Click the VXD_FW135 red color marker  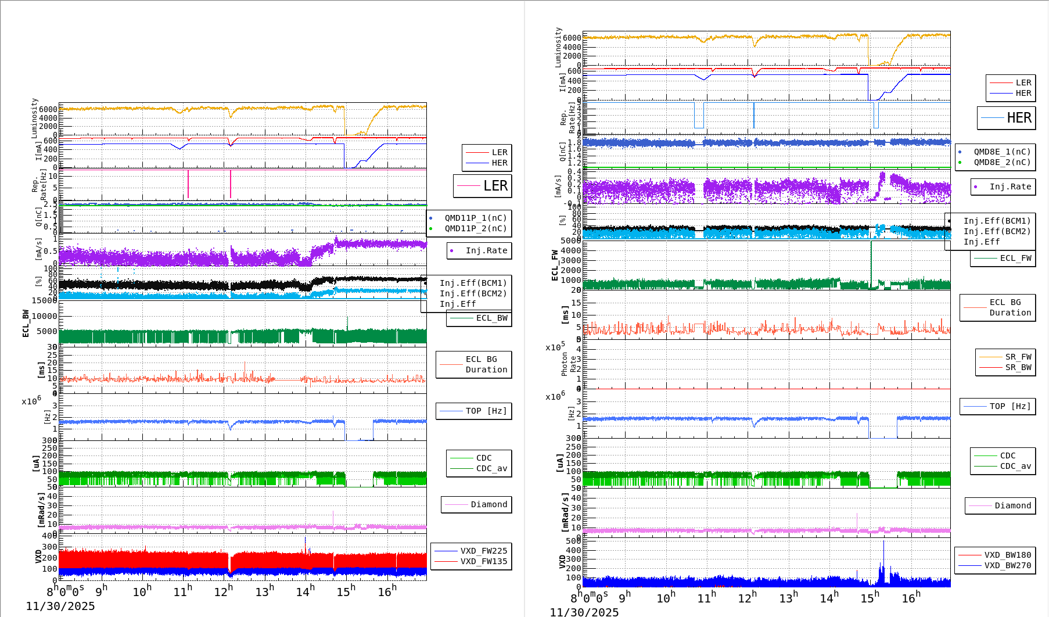tap(447, 561)
